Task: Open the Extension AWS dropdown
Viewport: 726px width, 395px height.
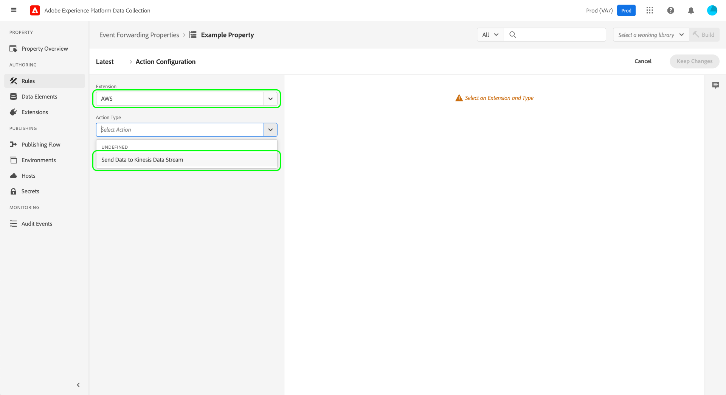Action: point(186,99)
